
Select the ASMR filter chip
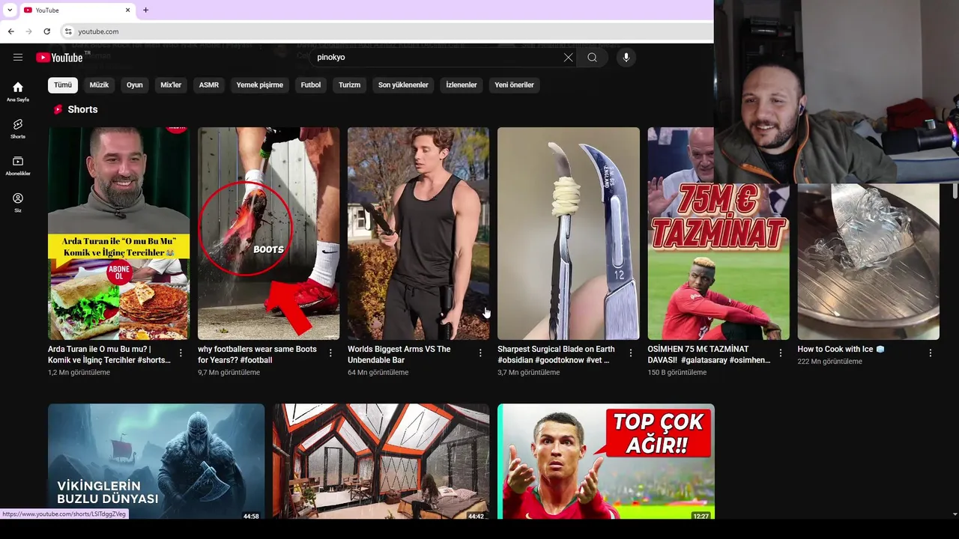pyautogui.click(x=209, y=85)
